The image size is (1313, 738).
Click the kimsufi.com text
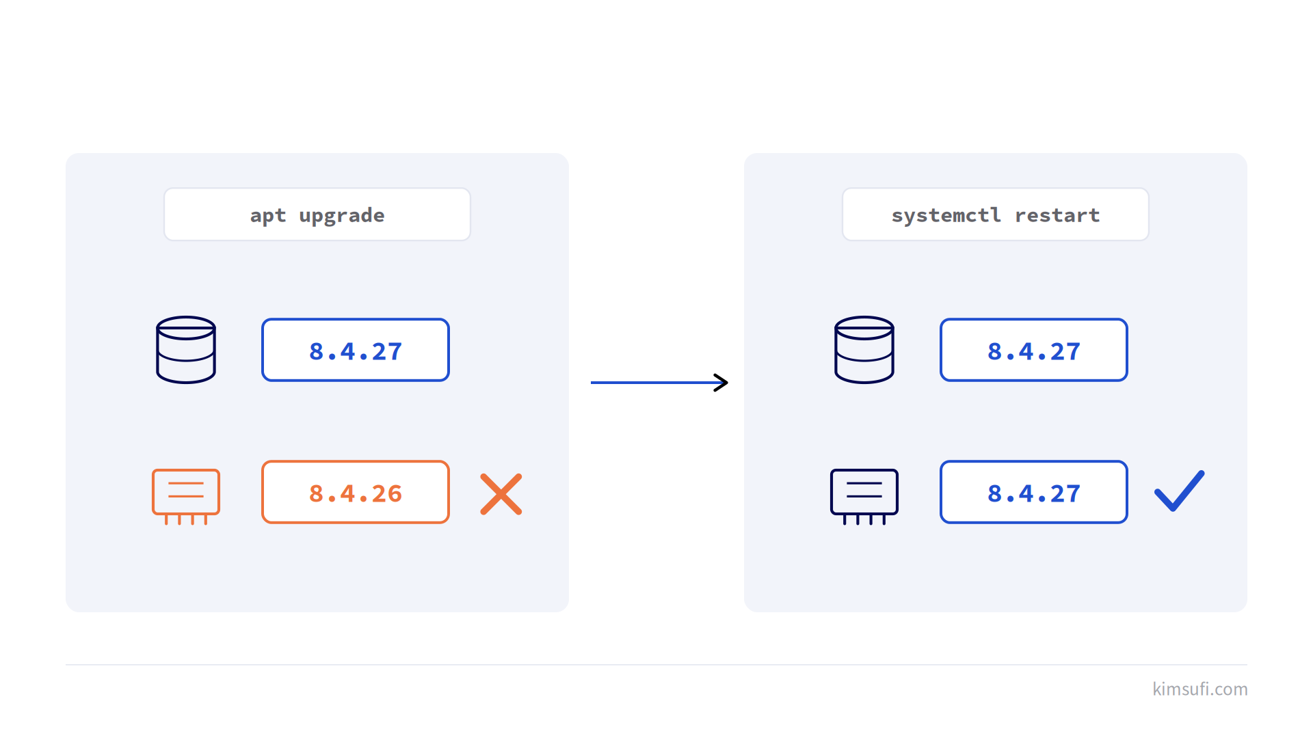[x=1200, y=689]
